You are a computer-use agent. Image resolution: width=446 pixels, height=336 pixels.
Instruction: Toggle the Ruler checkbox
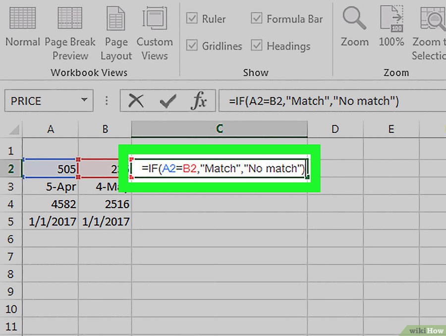[x=192, y=19]
